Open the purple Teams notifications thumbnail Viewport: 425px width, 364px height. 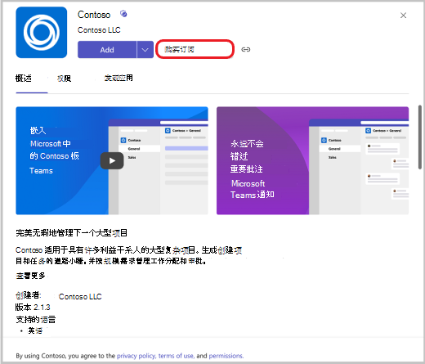[312, 160]
